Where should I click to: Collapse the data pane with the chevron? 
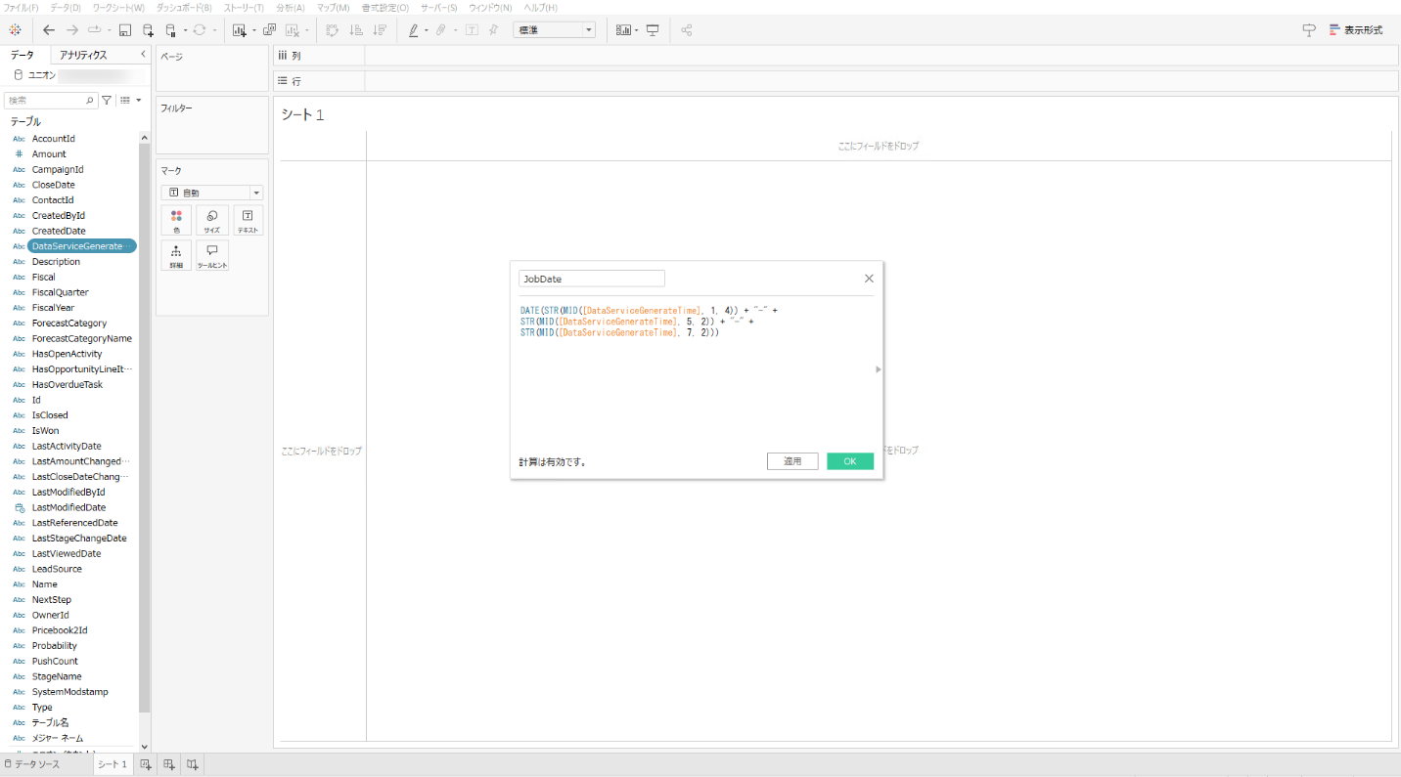pyautogui.click(x=143, y=55)
